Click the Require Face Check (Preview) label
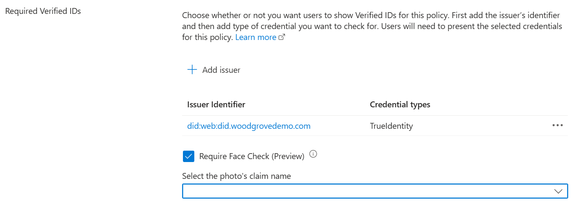The height and width of the screenshot is (210, 588). point(252,157)
